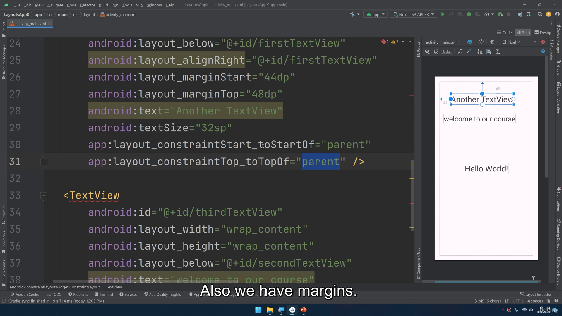Switch editor to Split view mode
This screenshot has height=316, width=562.
click(x=523, y=32)
